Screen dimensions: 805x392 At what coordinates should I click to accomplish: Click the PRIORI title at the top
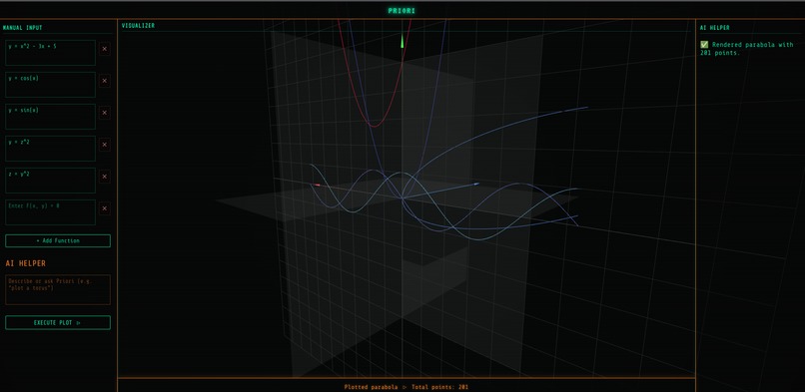pyautogui.click(x=402, y=10)
